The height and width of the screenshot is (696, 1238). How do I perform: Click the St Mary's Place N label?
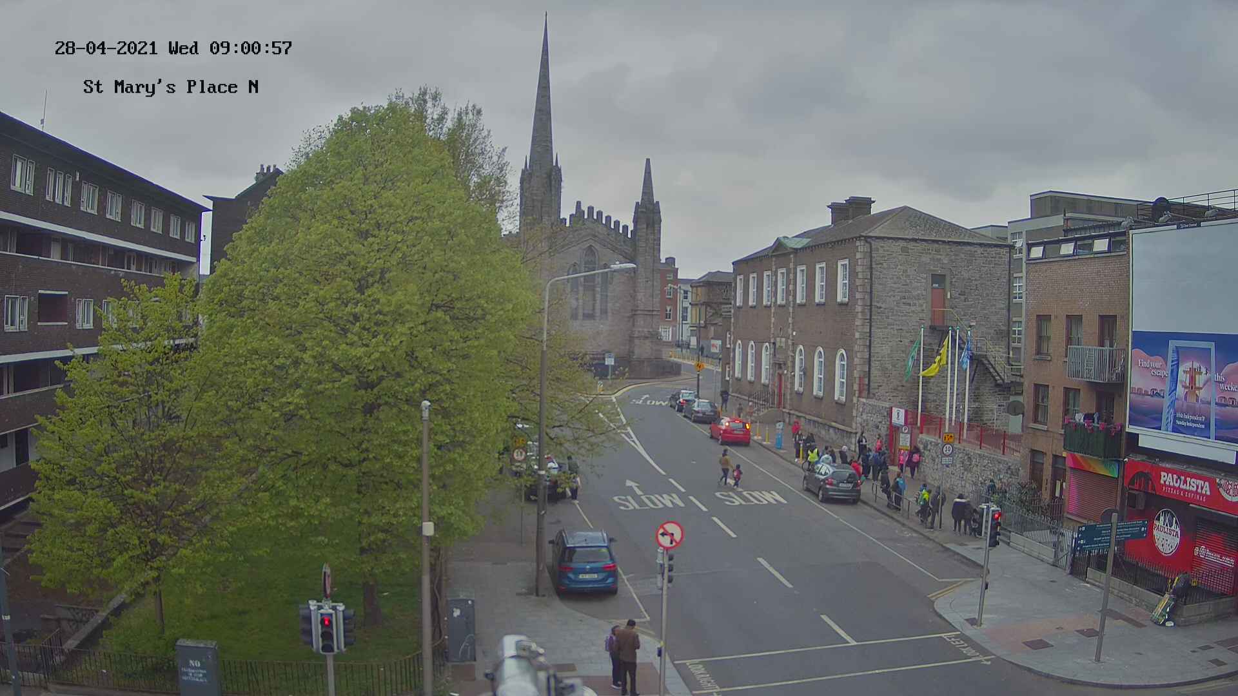point(171,87)
